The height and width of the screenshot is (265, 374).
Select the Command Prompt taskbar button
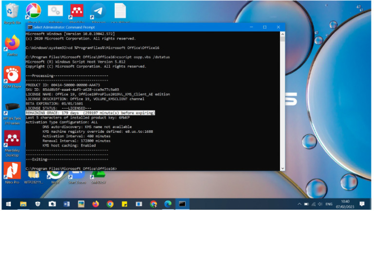(182, 204)
